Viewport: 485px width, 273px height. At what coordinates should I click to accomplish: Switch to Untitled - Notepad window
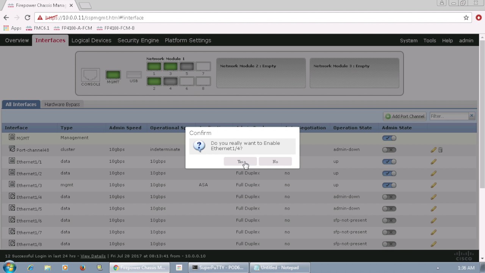click(280, 267)
